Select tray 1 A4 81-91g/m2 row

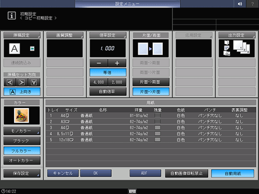[x=151, y=115]
